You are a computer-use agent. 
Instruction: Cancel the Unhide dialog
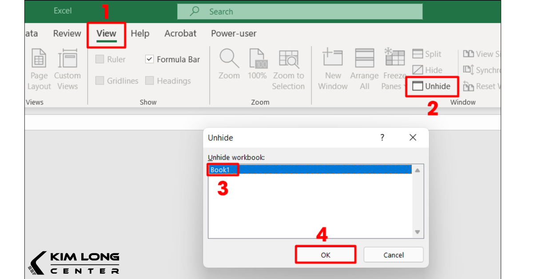click(x=393, y=255)
